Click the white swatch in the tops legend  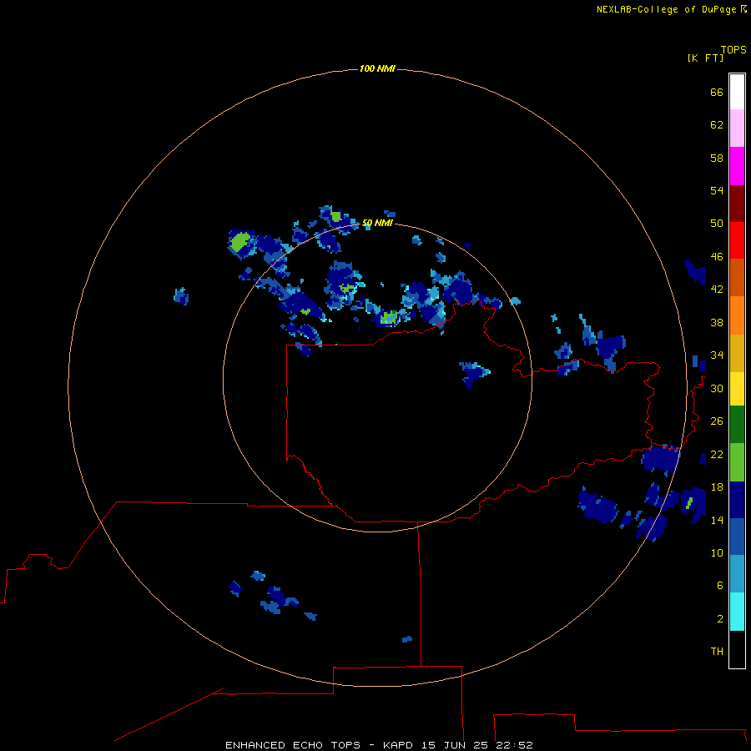coord(737,92)
